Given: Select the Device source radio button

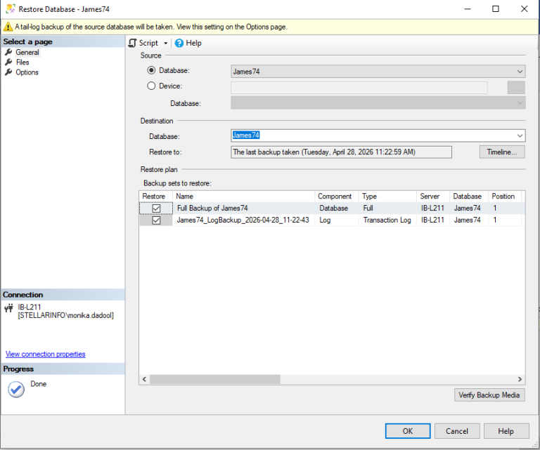Looking at the screenshot, I should [151, 86].
